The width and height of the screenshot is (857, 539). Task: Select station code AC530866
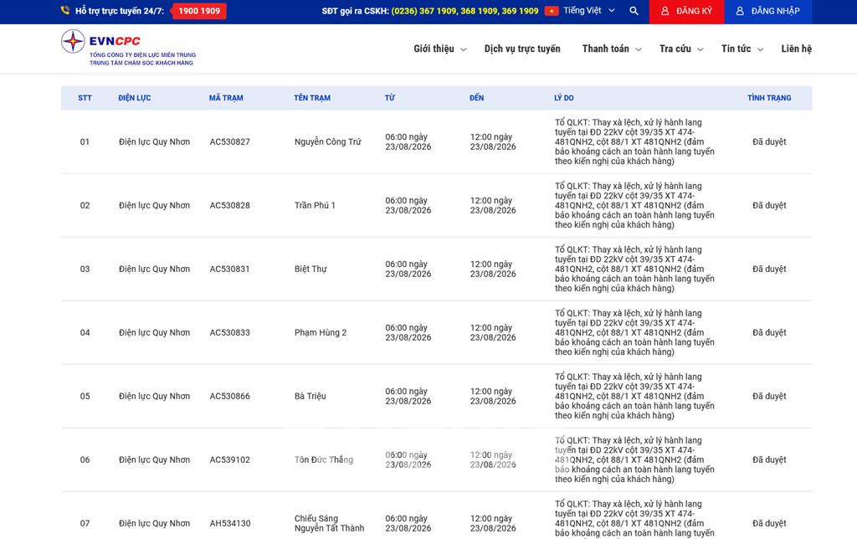[229, 397]
